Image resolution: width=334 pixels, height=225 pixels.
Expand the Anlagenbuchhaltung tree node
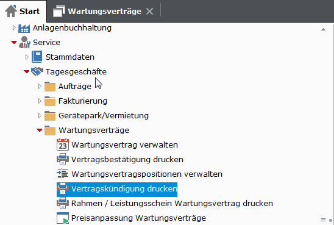click(x=14, y=28)
